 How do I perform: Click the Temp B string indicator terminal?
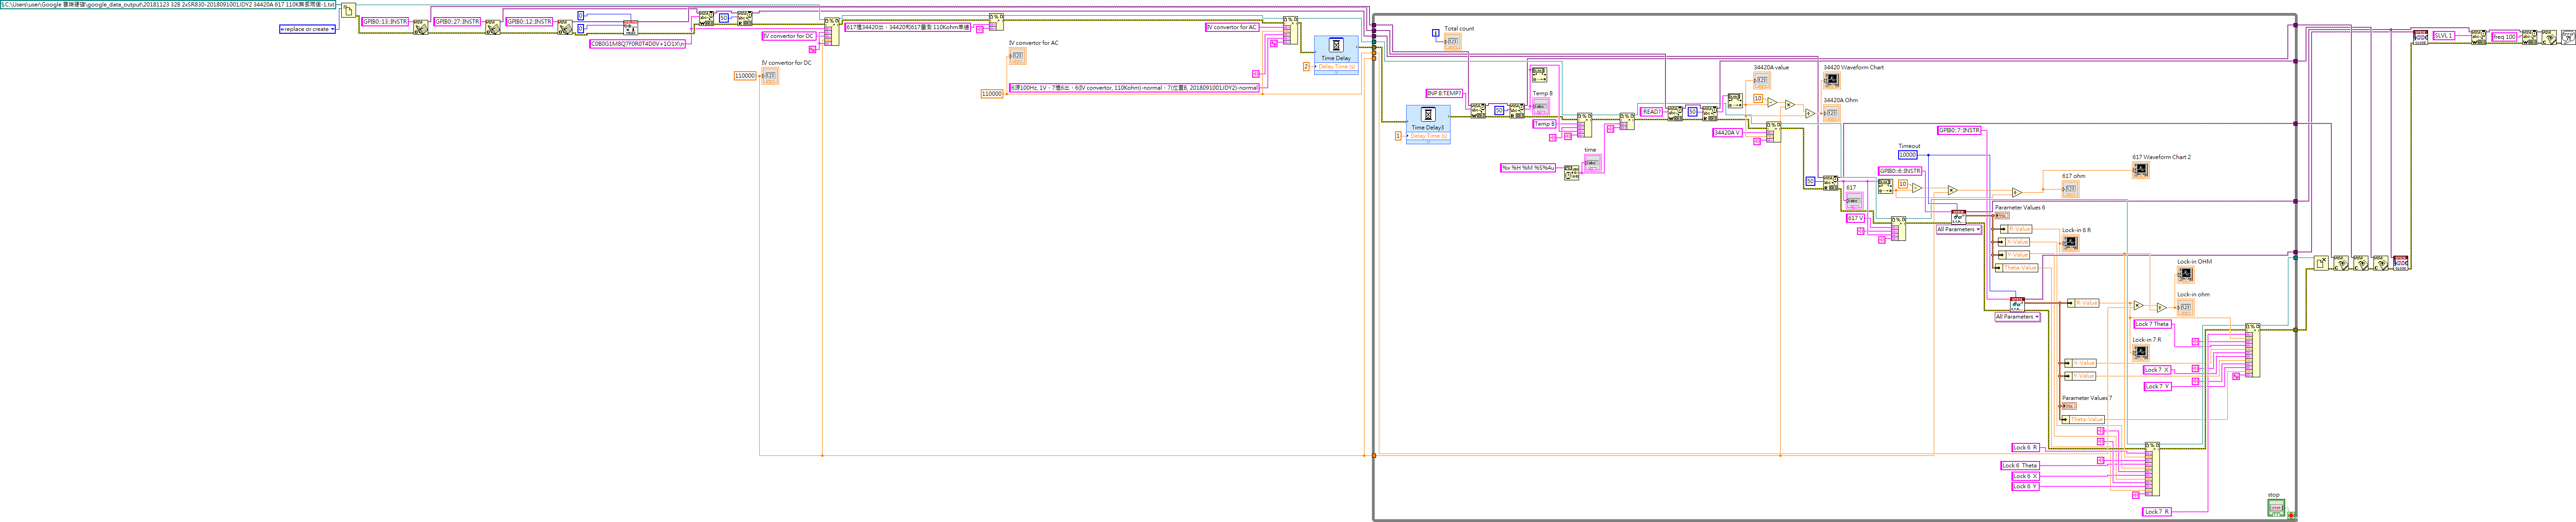click(x=1541, y=106)
